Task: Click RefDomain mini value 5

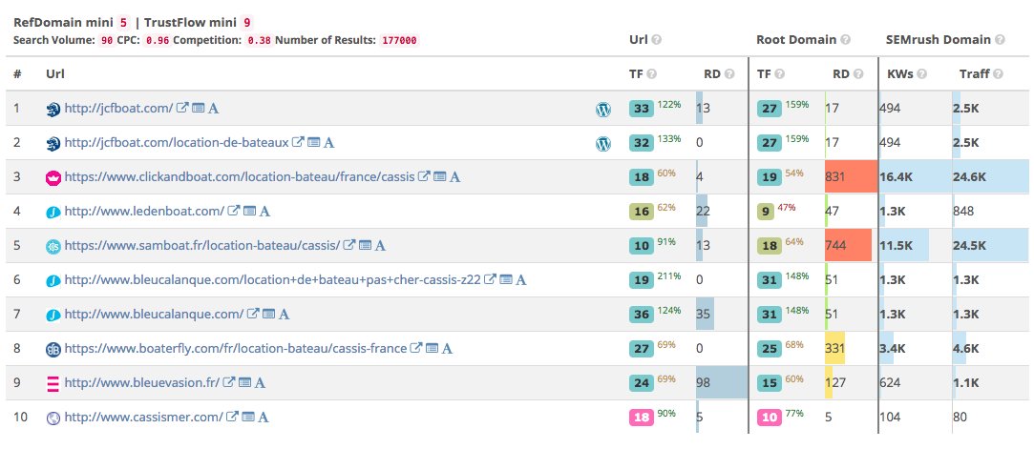Action: [124, 23]
